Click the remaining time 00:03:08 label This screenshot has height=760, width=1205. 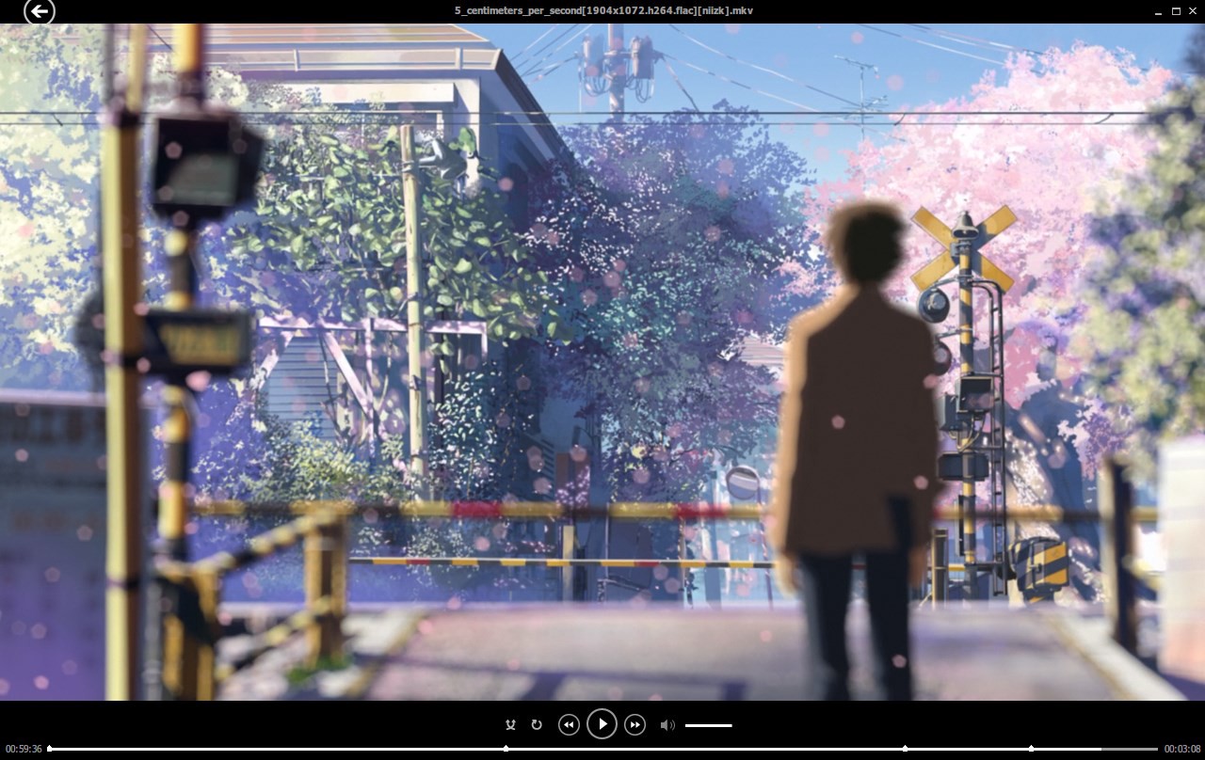click(1181, 750)
